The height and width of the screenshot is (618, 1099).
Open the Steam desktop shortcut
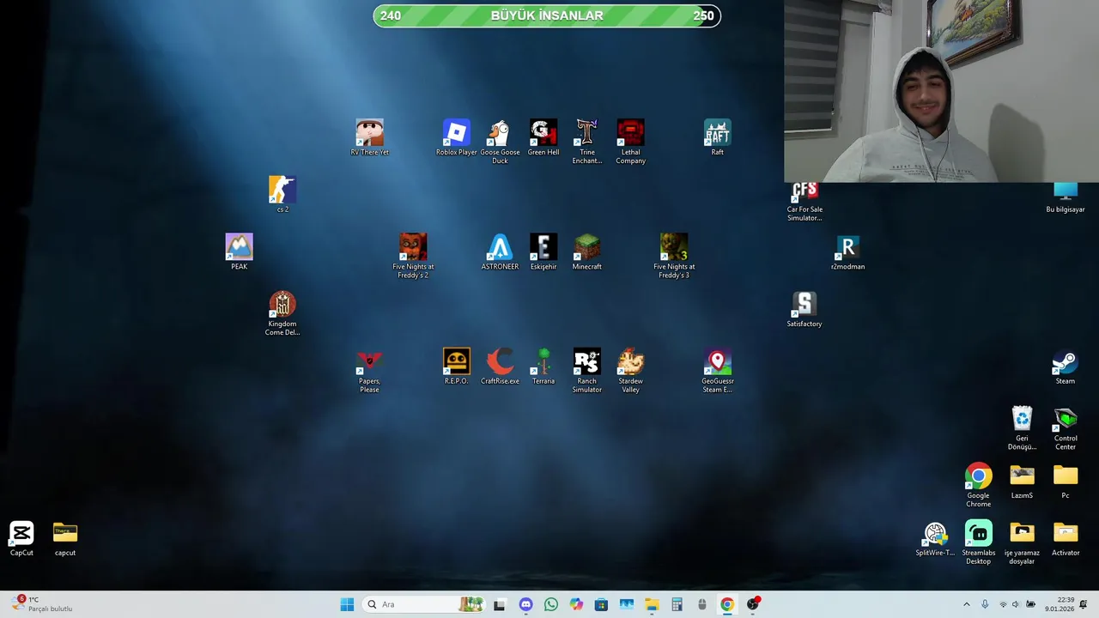[1066, 367]
